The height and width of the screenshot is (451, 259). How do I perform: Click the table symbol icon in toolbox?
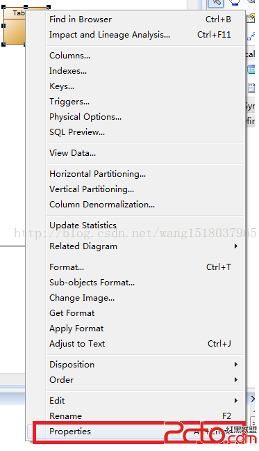251,69
